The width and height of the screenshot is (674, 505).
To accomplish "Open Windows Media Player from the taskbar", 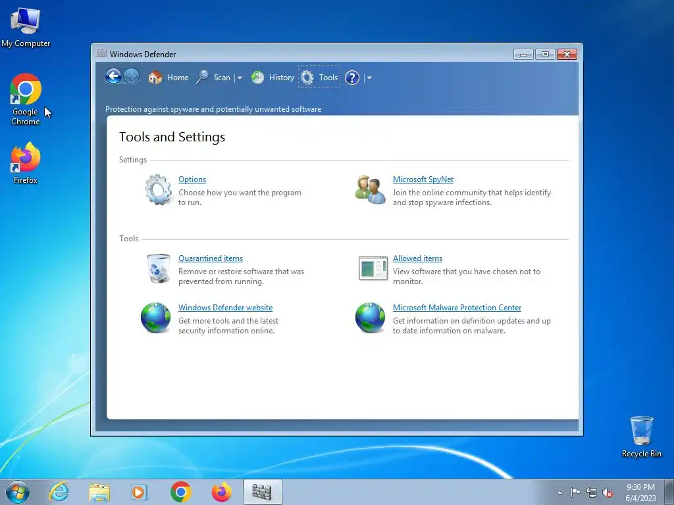I will pyautogui.click(x=140, y=492).
